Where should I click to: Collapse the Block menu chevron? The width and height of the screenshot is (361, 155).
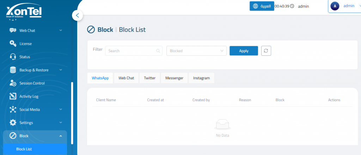[61, 136]
